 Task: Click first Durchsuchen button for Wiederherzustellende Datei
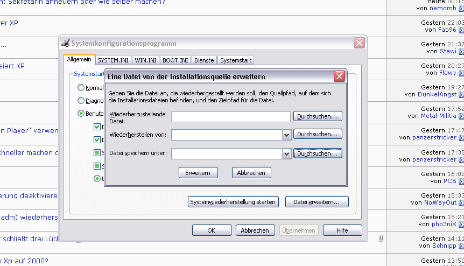(318, 116)
